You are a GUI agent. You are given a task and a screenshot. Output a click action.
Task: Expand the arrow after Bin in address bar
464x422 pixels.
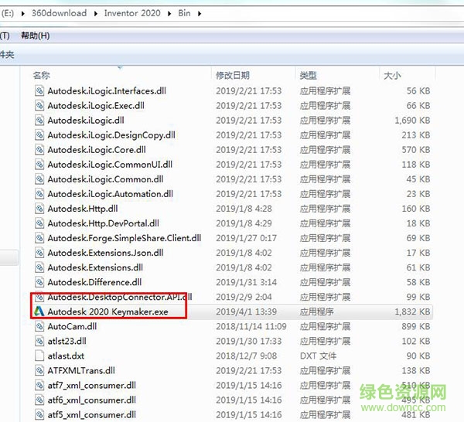pos(200,14)
